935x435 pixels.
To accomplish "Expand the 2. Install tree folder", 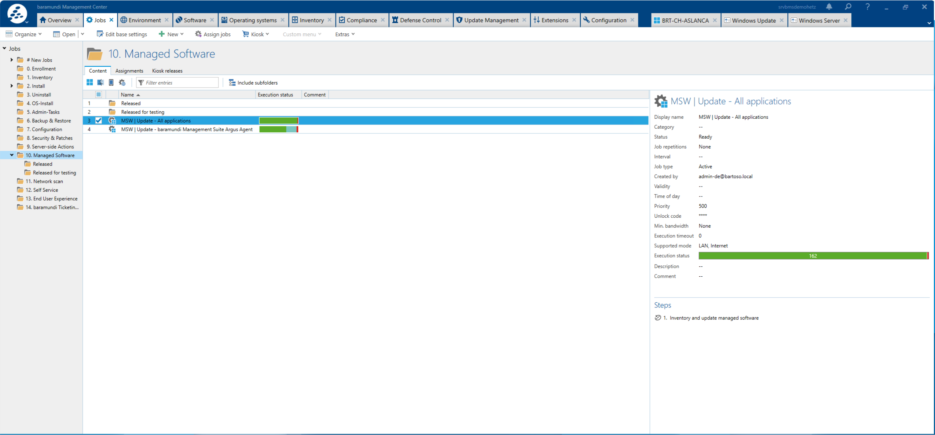I will click(x=12, y=86).
